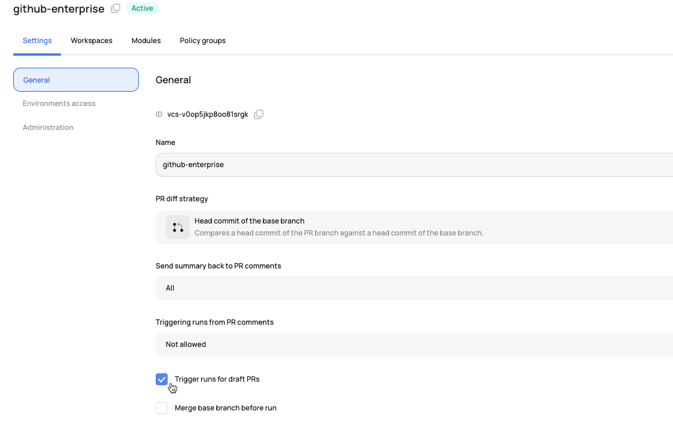
Task: Click the Compares a head commit description text
Action: coord(339,233)
